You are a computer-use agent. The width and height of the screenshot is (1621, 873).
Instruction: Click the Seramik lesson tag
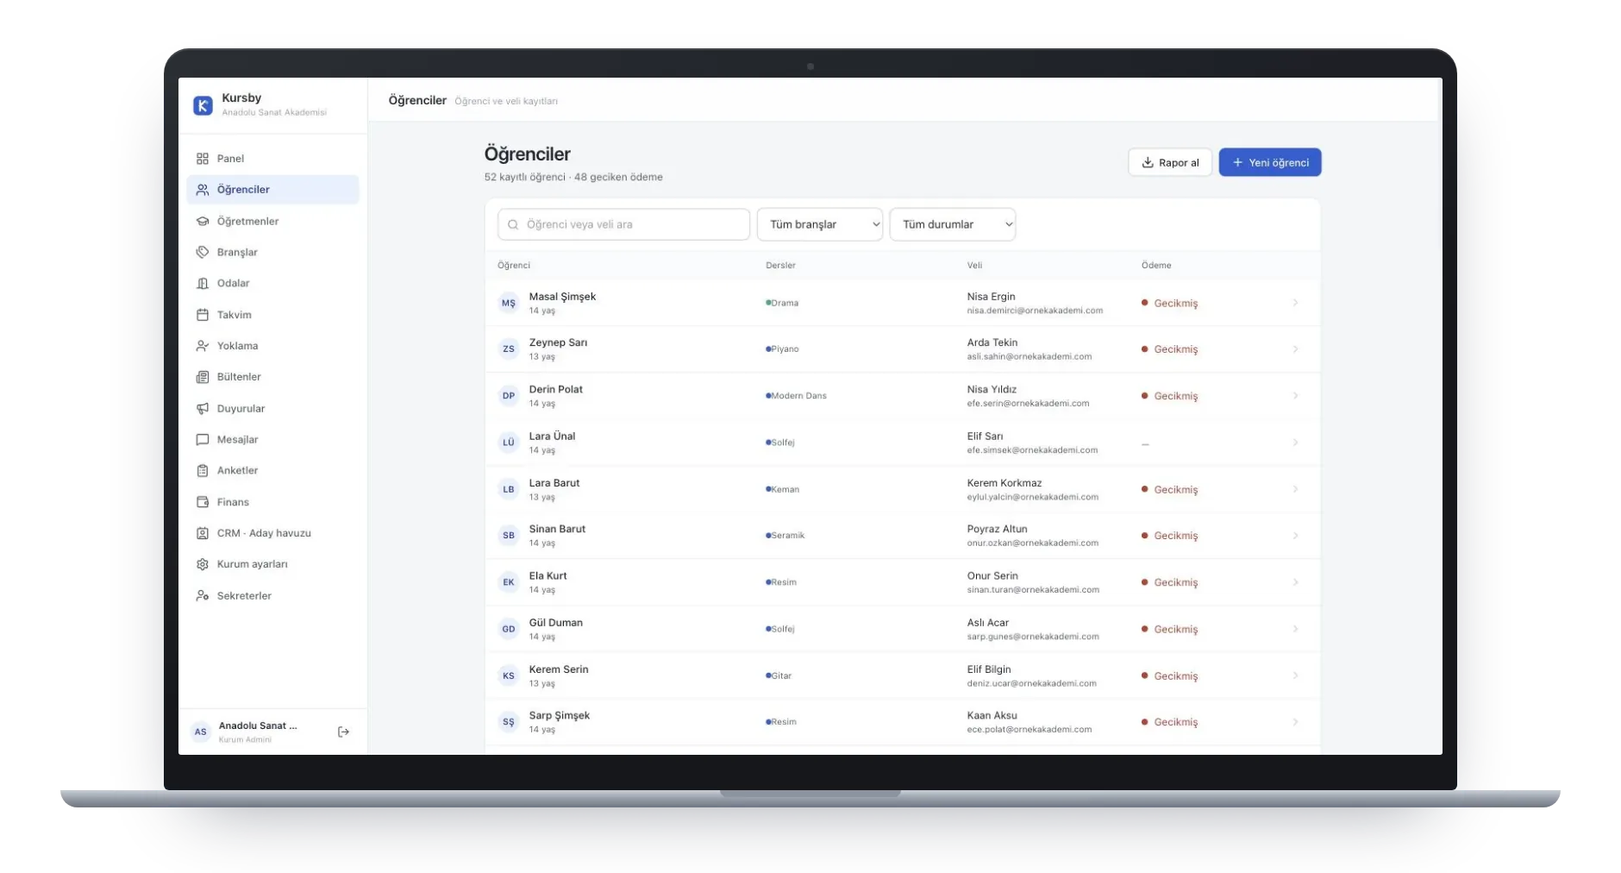click(785, 536)
